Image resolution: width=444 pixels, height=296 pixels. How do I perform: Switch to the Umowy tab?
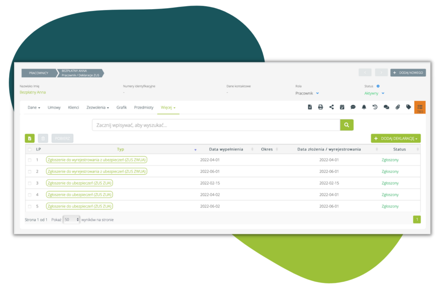tap(54, 107)
